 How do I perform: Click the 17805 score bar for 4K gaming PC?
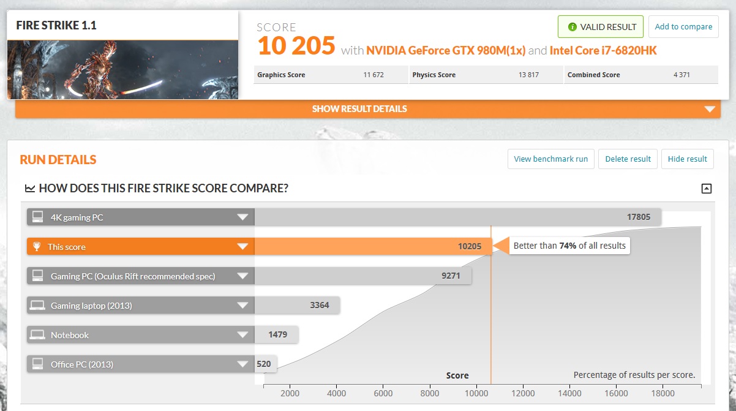[x=457, y=217]
